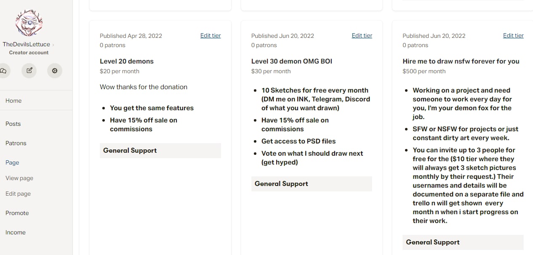Go to the Income section
Screen dimensions: 533x255
(x=16, y=232)
